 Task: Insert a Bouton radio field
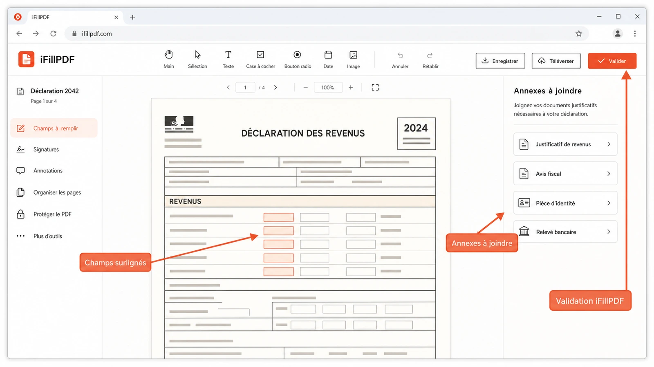pos(298,59)
